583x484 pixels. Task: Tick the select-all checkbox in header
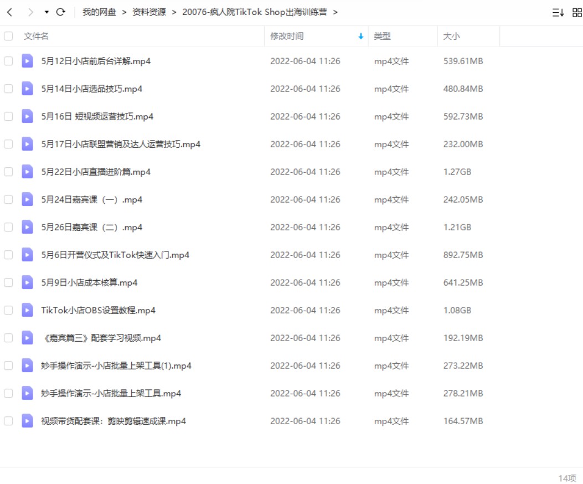(8, 36)
